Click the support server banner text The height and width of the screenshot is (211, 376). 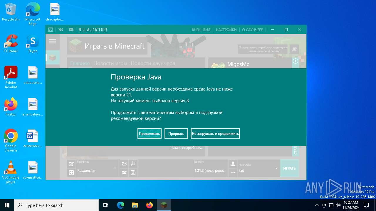tap(263, 49)
